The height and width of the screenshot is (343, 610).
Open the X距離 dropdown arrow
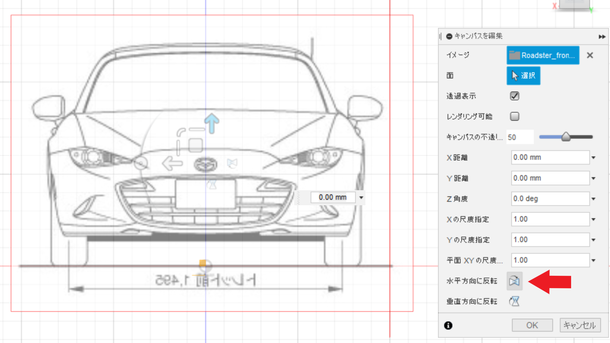pyautogui.click(x=594, y=158)
